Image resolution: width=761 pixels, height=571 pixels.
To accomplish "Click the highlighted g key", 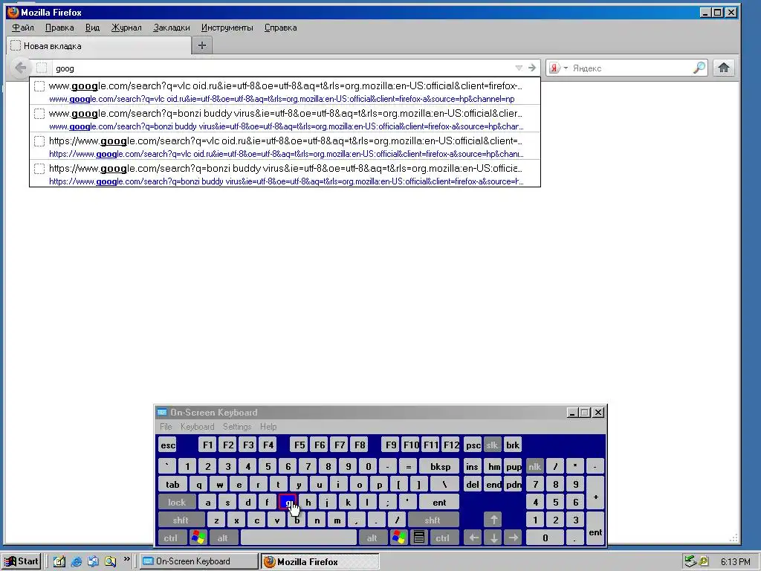I will 288,502.
